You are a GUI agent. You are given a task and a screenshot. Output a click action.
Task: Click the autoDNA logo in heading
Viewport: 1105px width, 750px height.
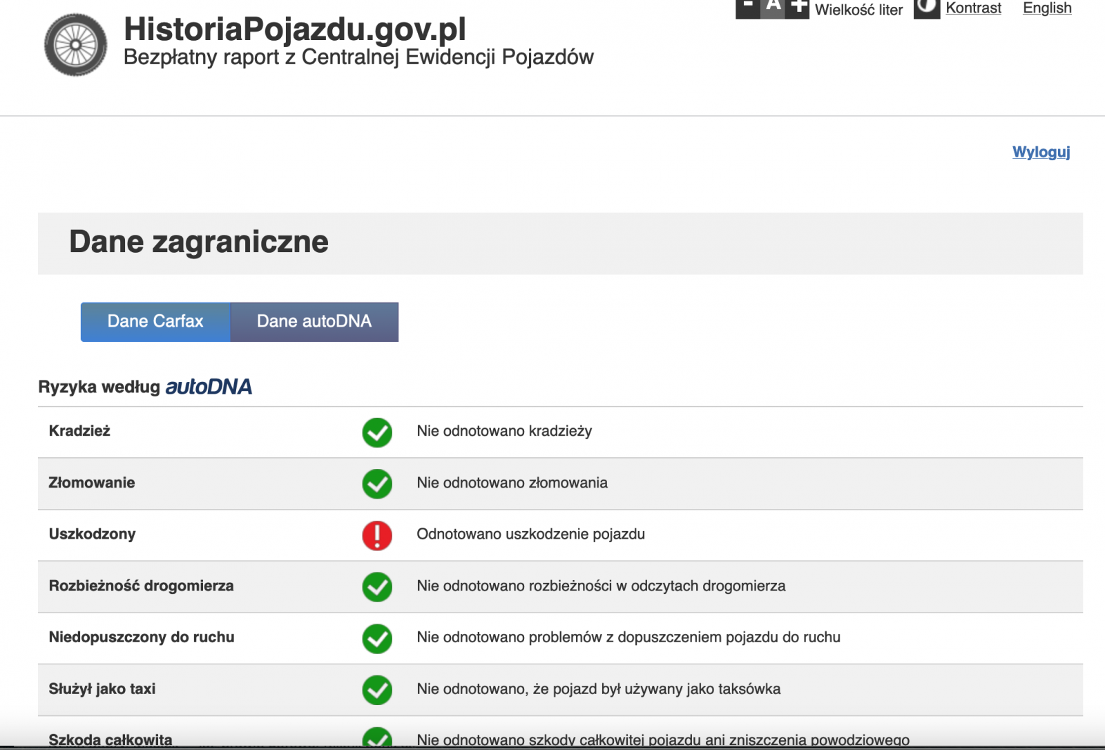[209, 387]
